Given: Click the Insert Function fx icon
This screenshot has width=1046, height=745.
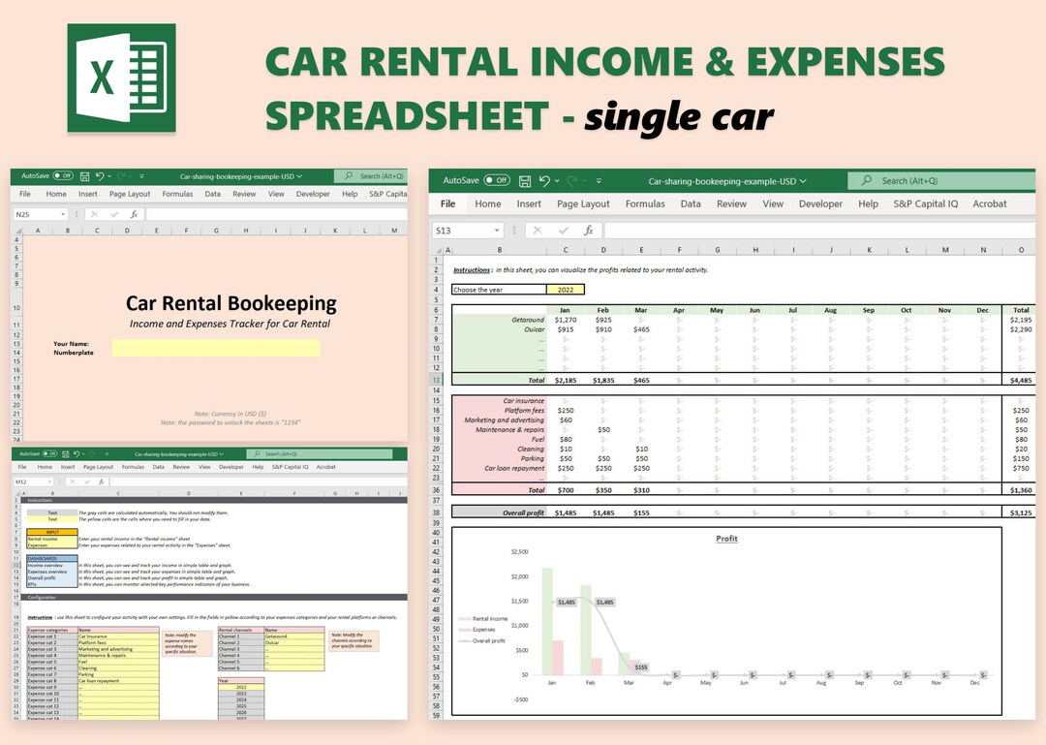Looking at the screenshot, I should click(x=588, y=229).
